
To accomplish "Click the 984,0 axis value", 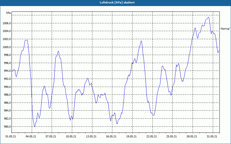I will click(8, 111).
